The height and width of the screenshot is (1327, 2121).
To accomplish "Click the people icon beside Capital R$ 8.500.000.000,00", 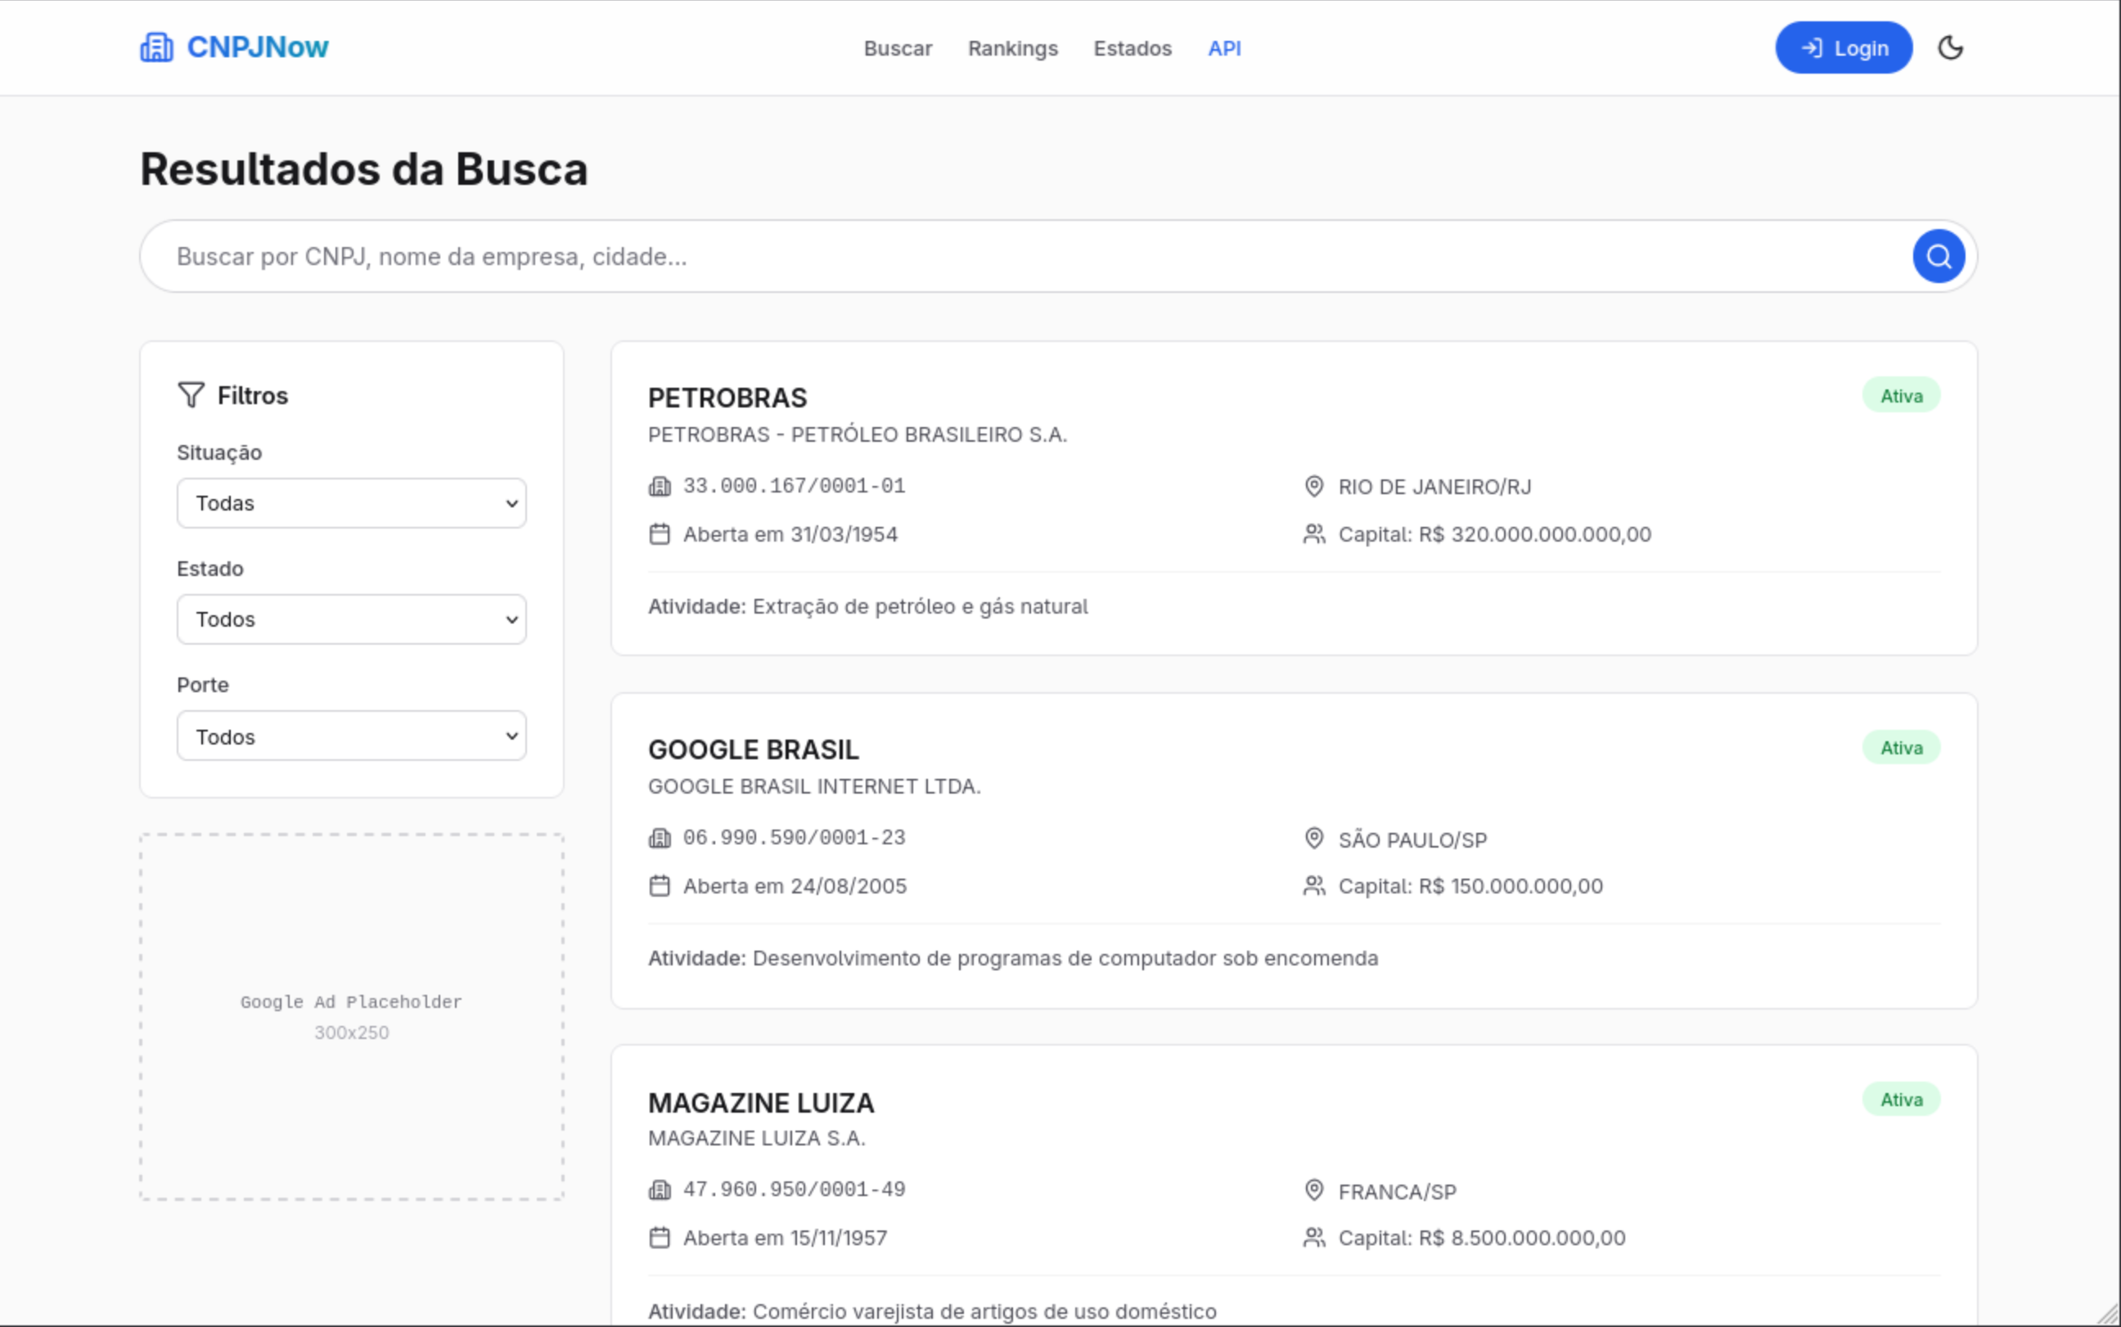I will [1313, 1238].
